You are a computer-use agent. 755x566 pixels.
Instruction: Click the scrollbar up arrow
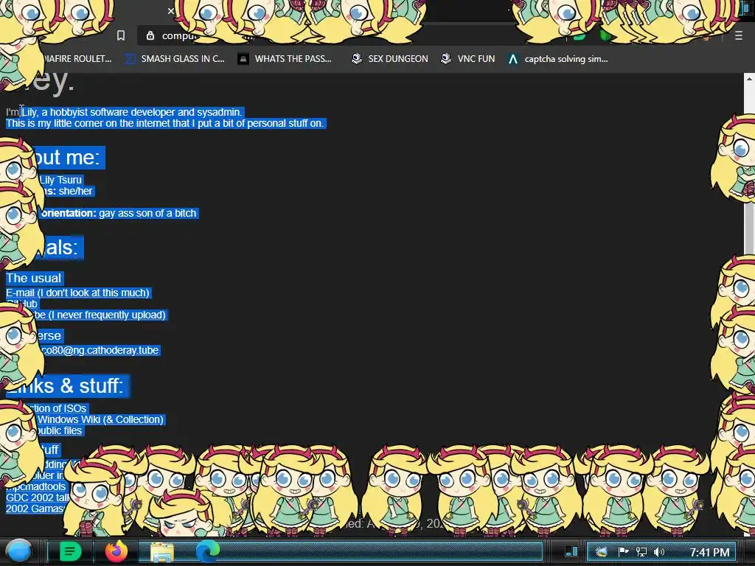pos(749,78)
